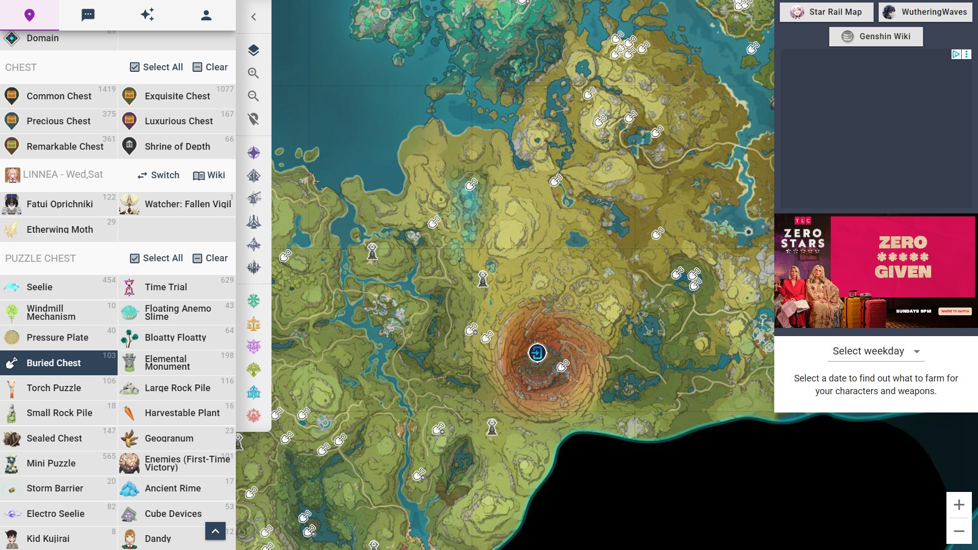
Task: Select the Storm Barrier filter
Action: (59, 488)
